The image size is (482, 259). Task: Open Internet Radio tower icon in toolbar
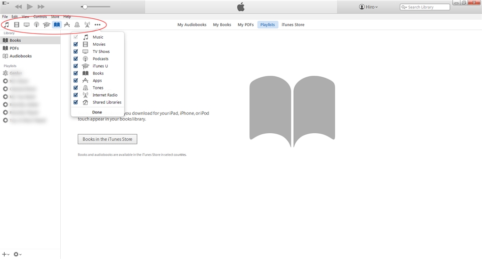click(x=87, y=24)
